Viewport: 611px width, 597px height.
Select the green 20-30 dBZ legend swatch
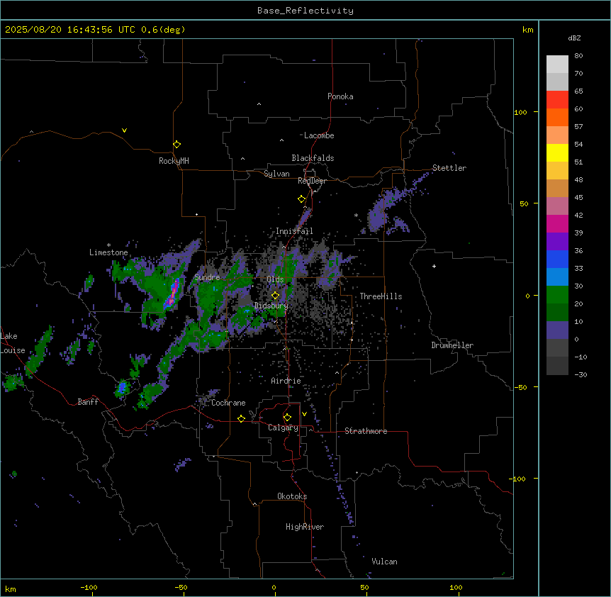(x=557, y=295)
